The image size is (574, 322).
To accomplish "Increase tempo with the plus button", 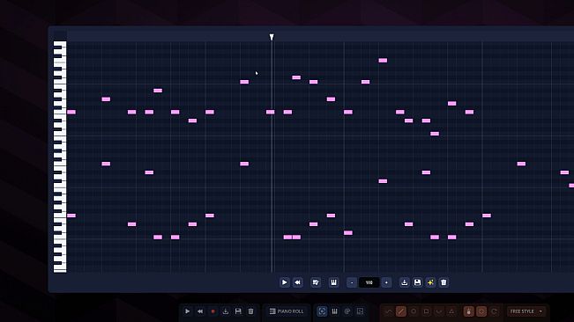I will click(386, 282).
